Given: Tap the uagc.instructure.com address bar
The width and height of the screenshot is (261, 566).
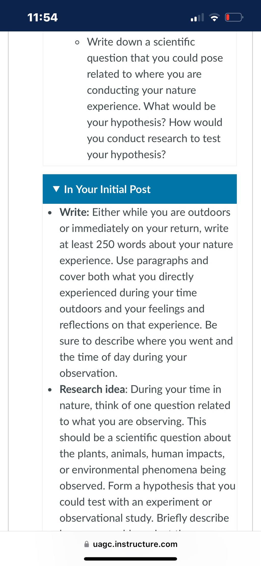Looking at the screenshot, I should point(130,544).
